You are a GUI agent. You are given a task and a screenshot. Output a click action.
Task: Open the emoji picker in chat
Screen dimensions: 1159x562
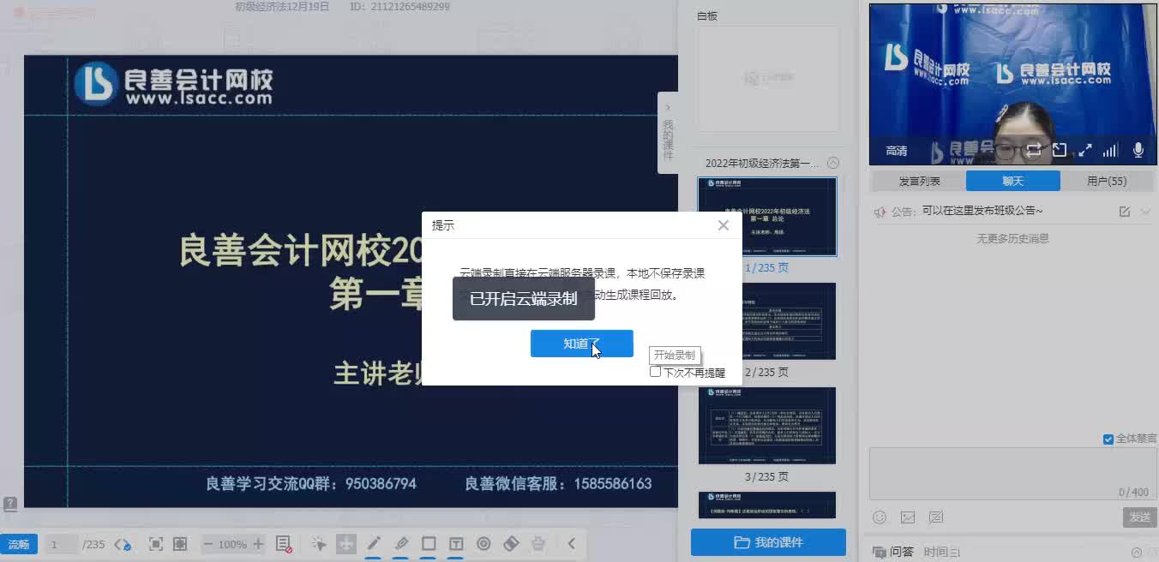(x=880, y=517)
